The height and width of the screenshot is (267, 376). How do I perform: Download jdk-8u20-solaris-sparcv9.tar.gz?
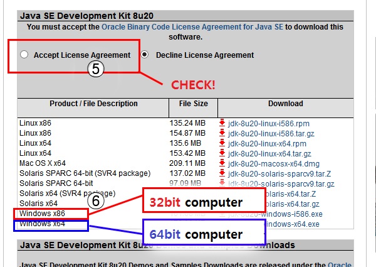[x=281, y=184]
